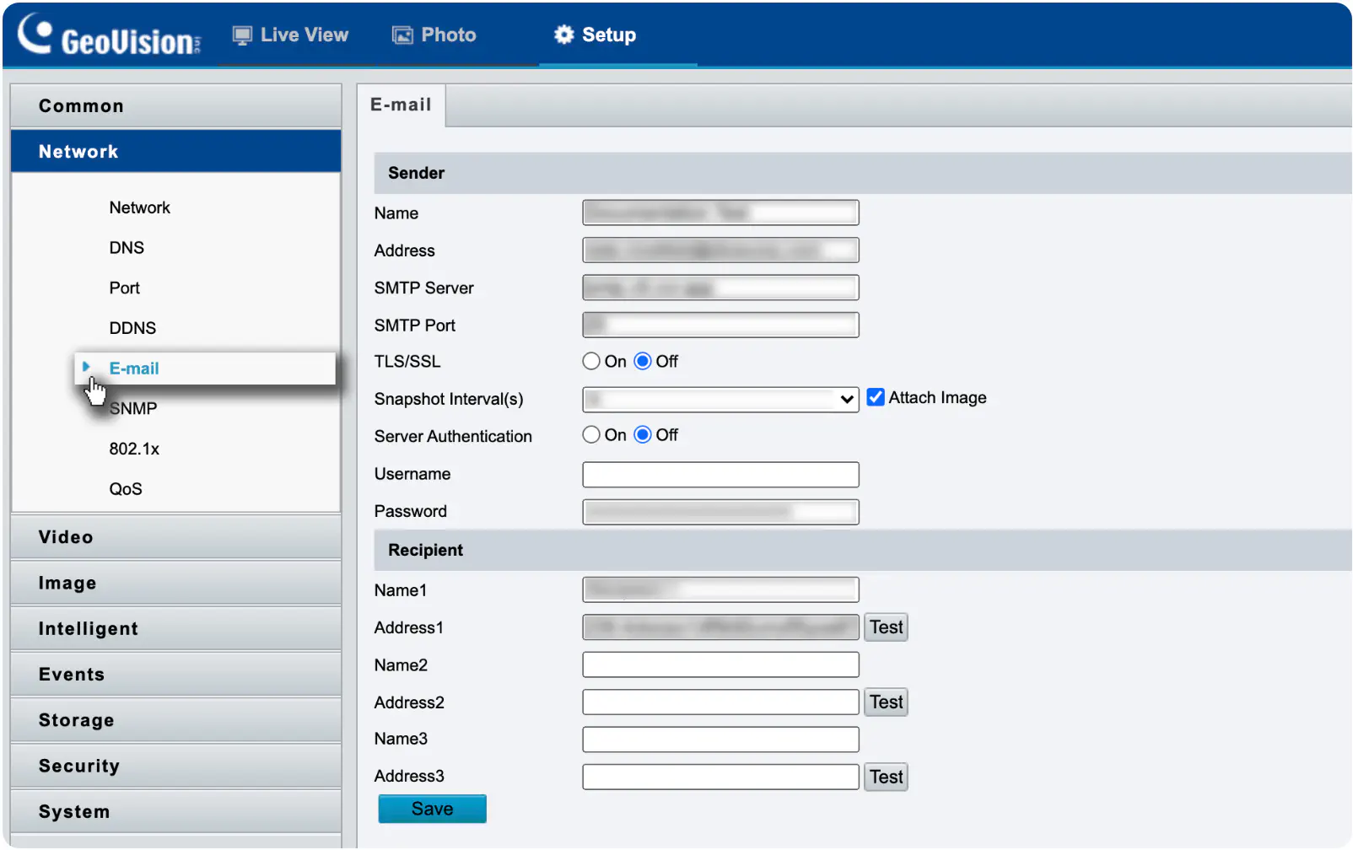Open the Port settings page

point(124,288)
